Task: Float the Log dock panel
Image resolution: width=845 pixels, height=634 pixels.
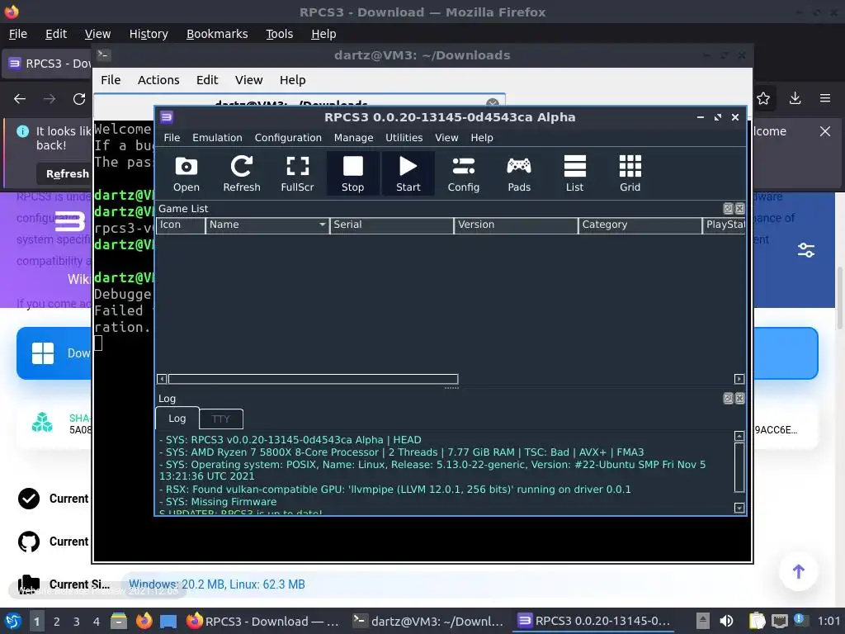Action: [x=728, y=399]
